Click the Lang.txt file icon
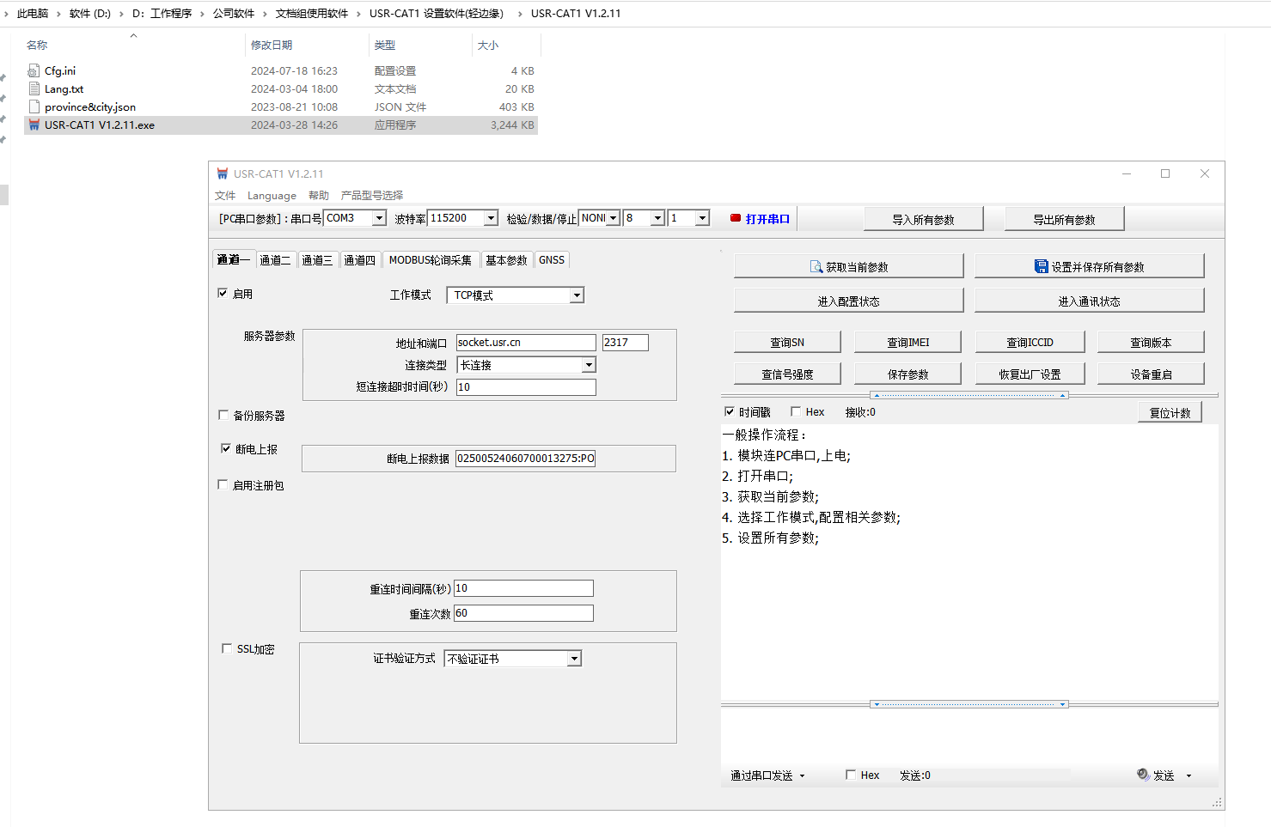This screenshot has width=1271, height=827. (x=34, y=89)
